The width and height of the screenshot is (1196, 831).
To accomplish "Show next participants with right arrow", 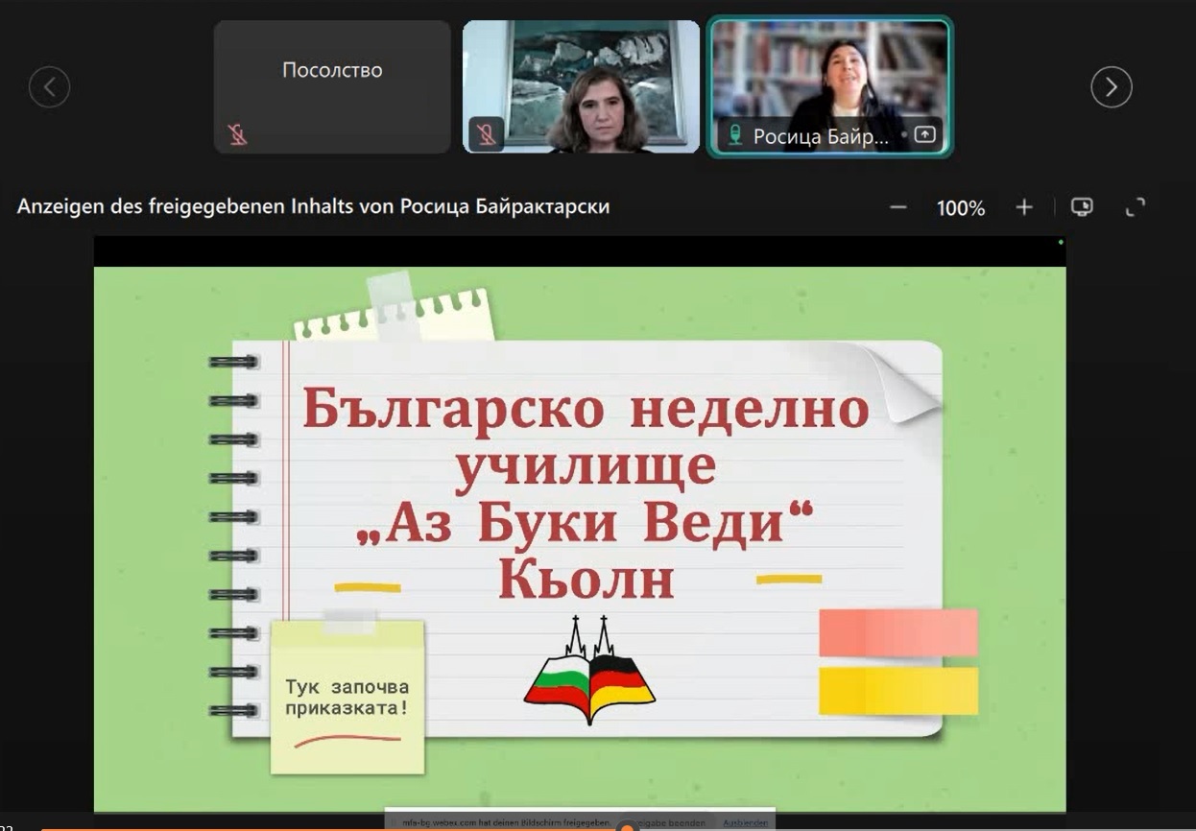I will click(x=1111, y=87).
